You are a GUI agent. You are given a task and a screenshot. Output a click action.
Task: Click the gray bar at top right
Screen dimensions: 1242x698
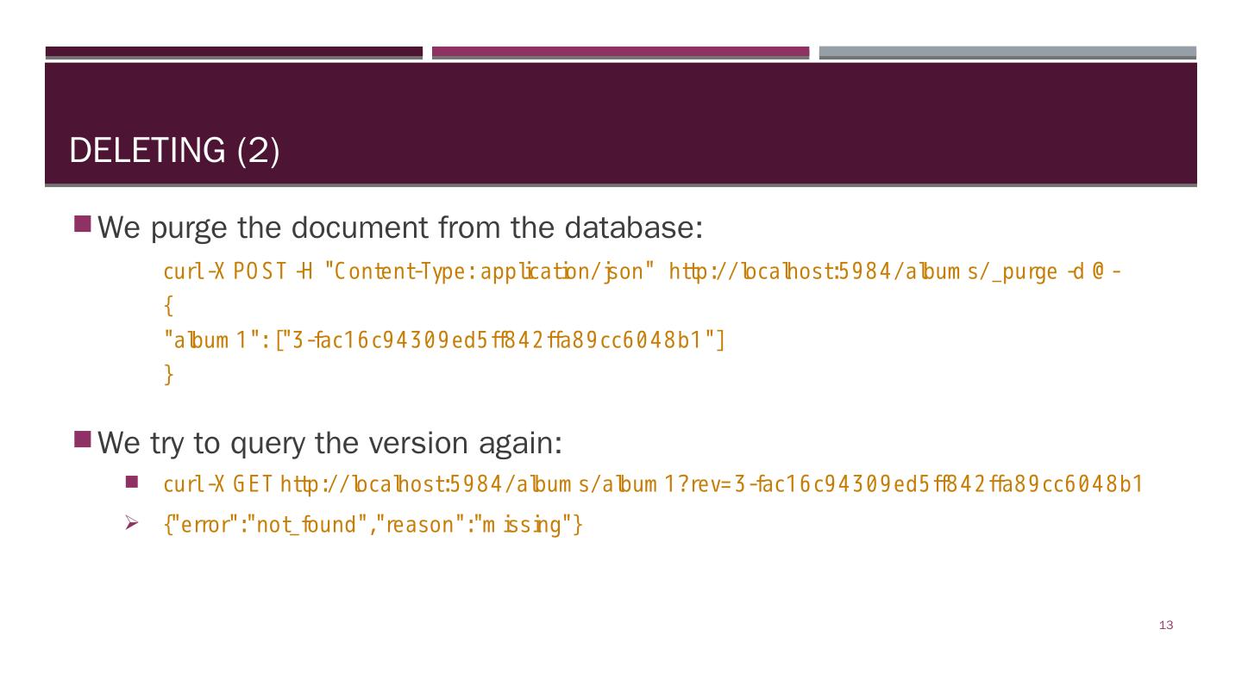pos(1007,53)
